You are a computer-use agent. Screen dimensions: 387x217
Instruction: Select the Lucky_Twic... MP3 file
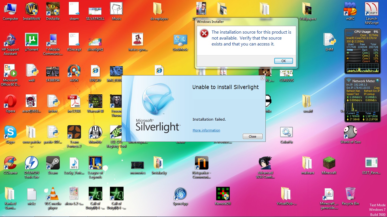pos(74,165)
